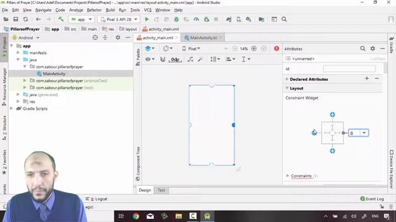
Task: Click the scroll-from-source target icon
Action: click(x=95, y=38)
